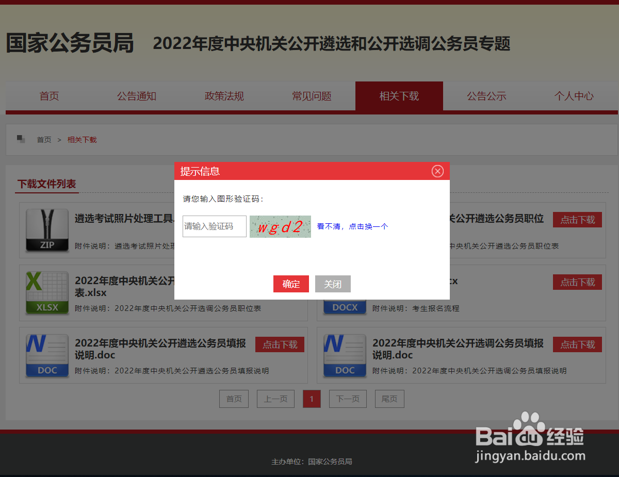The width and height of the screenshot is (619, 477).
Task: Close the 提示信息 dialog with the X icon
Action: coord(437,171)
